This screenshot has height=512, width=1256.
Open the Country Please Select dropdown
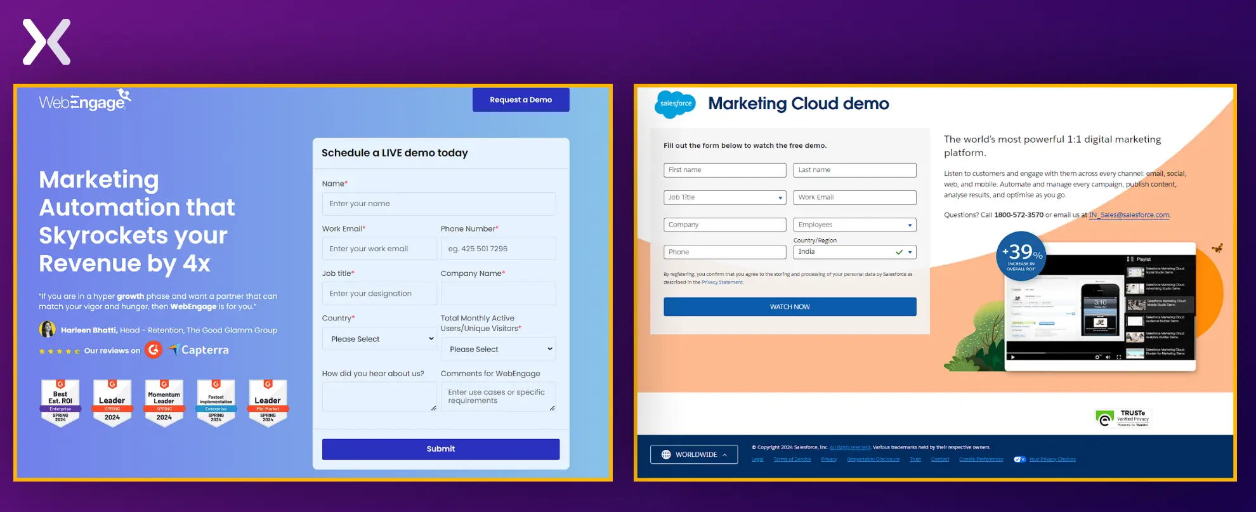[379, 339]
